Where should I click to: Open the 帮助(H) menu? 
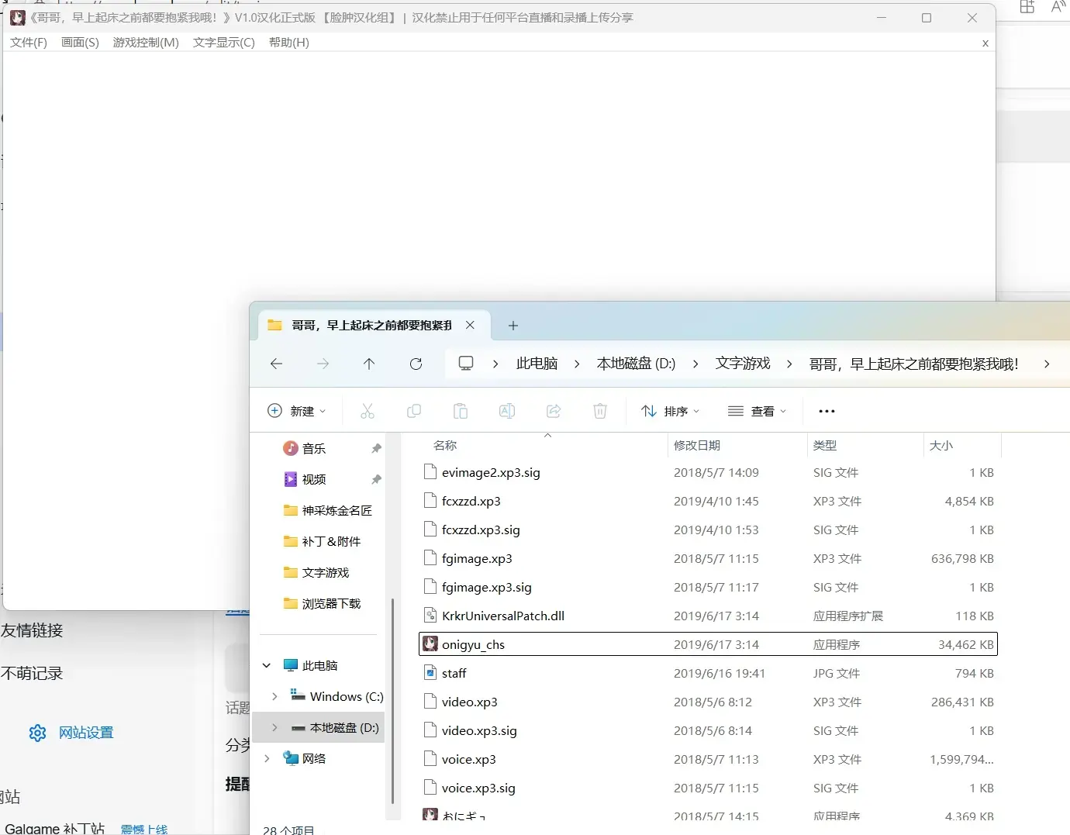pos(289,43)
